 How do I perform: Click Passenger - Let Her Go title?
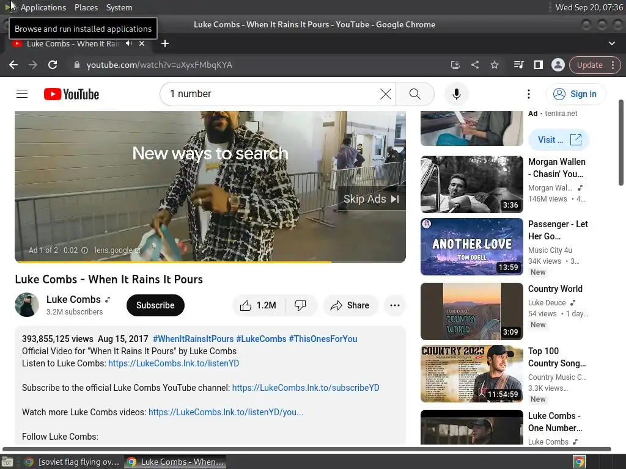pos(558,230)
